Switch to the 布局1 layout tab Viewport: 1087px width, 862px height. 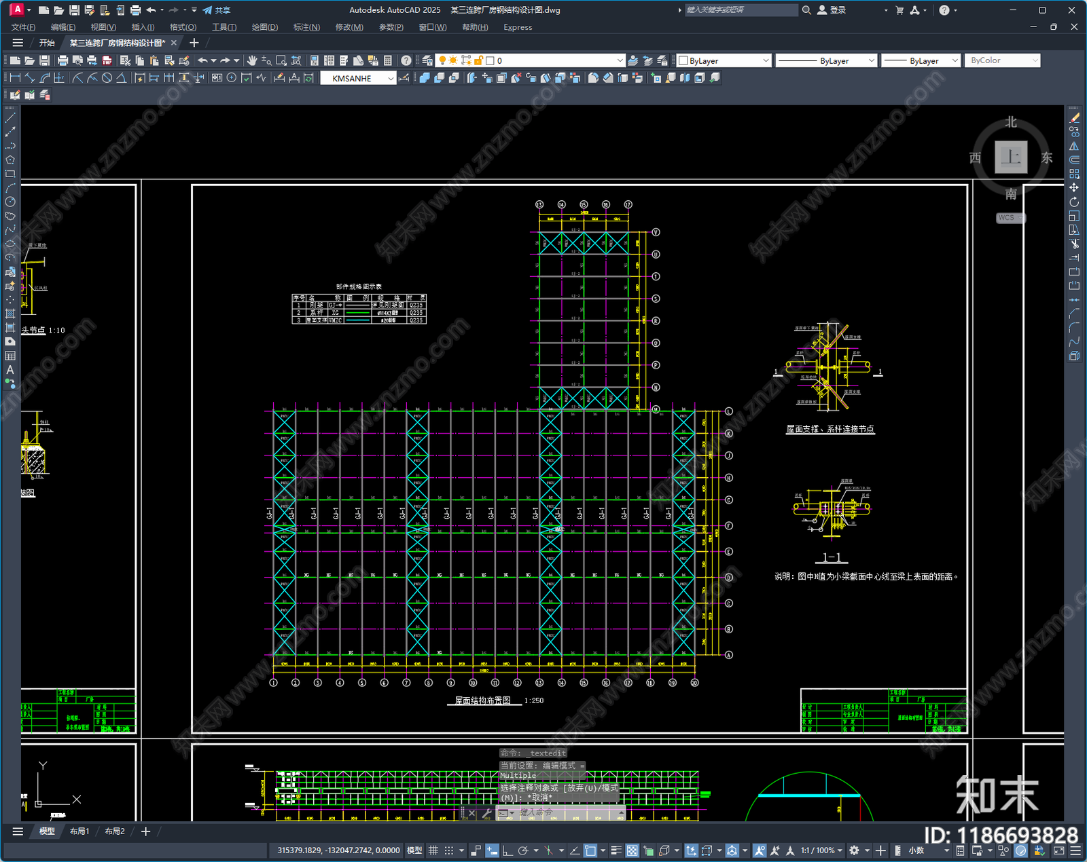point(79,831)
